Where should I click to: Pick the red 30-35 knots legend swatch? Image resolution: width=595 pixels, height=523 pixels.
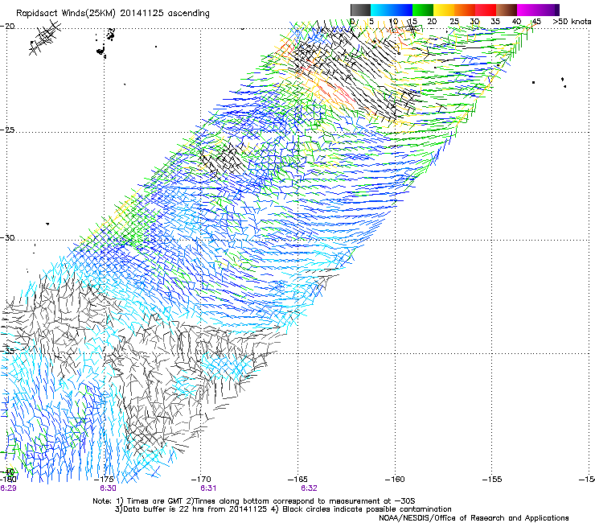(486, 10)
